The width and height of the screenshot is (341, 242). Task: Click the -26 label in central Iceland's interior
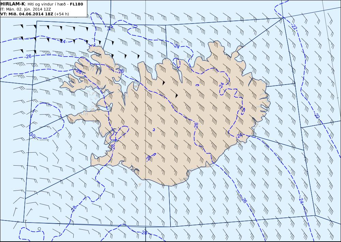click(x=196, y=125)
